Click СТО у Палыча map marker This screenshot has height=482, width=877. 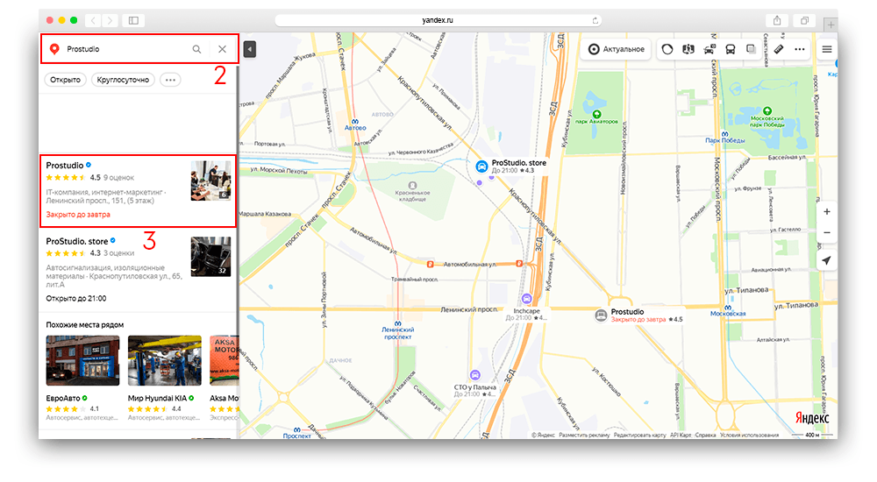(x=474, y=375)
